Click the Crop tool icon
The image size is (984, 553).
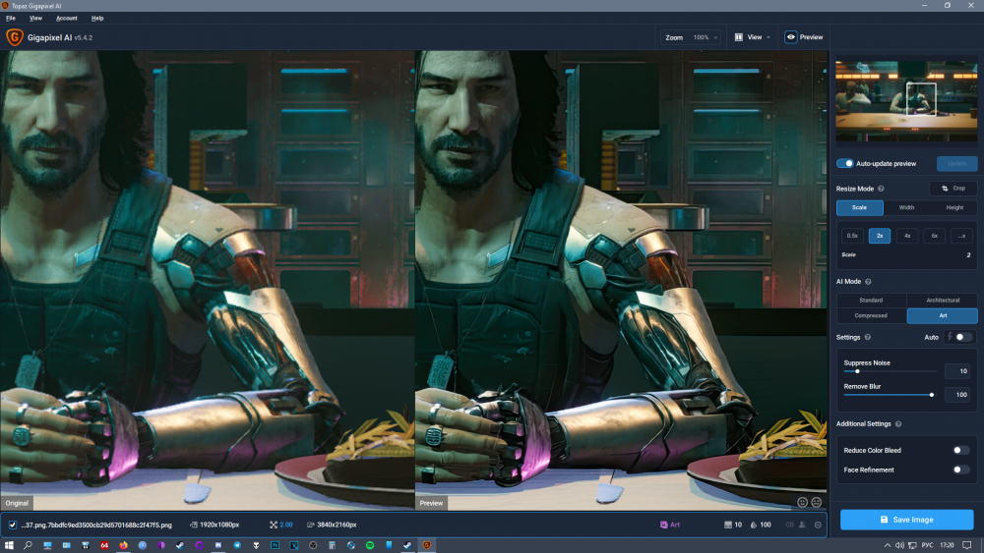tap(946, 188)
